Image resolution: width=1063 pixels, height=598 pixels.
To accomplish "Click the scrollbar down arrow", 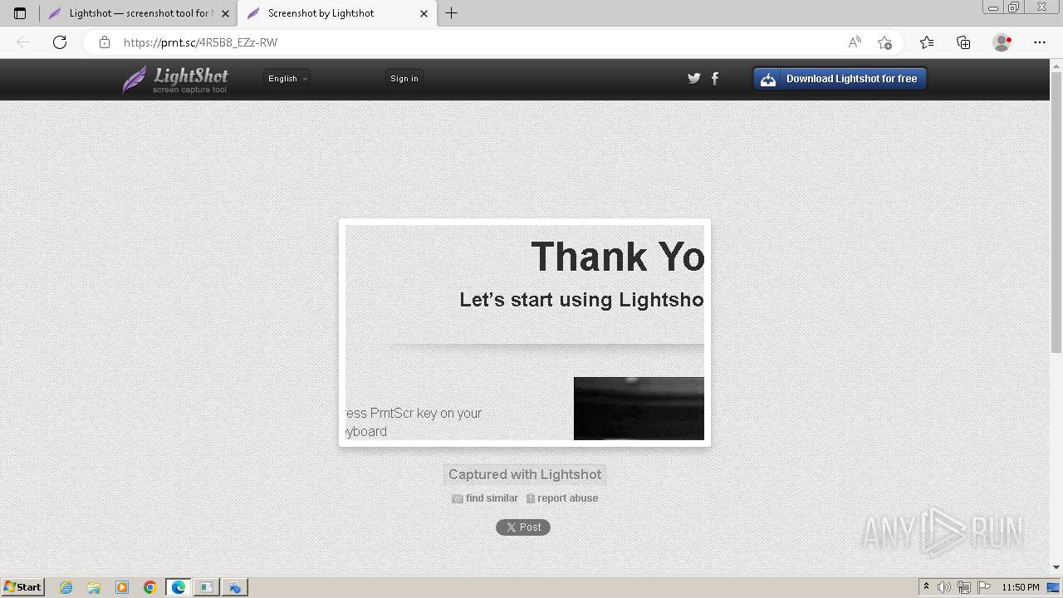I will click(1056, 567).
